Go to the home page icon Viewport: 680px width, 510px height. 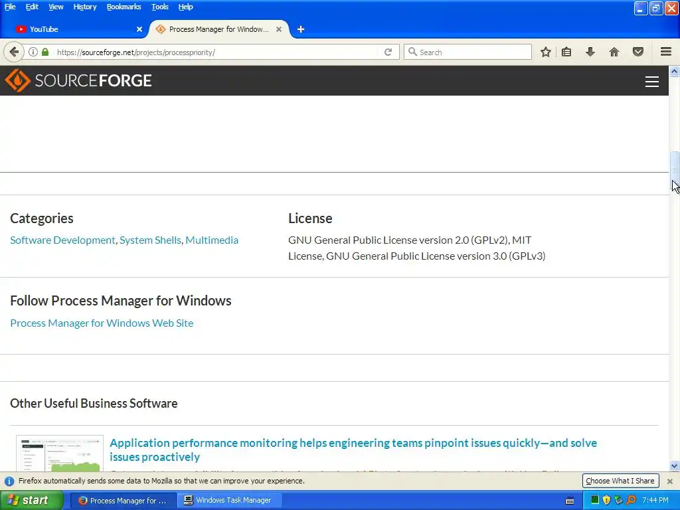(x=614, y=52)
